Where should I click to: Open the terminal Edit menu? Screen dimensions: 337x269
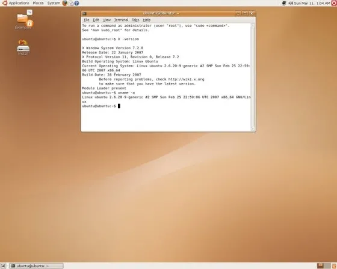[x=96, y=20]
